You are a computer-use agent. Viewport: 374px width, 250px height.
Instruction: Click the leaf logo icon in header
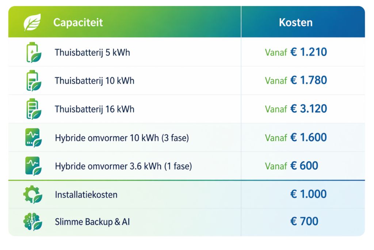coord(33,23)
